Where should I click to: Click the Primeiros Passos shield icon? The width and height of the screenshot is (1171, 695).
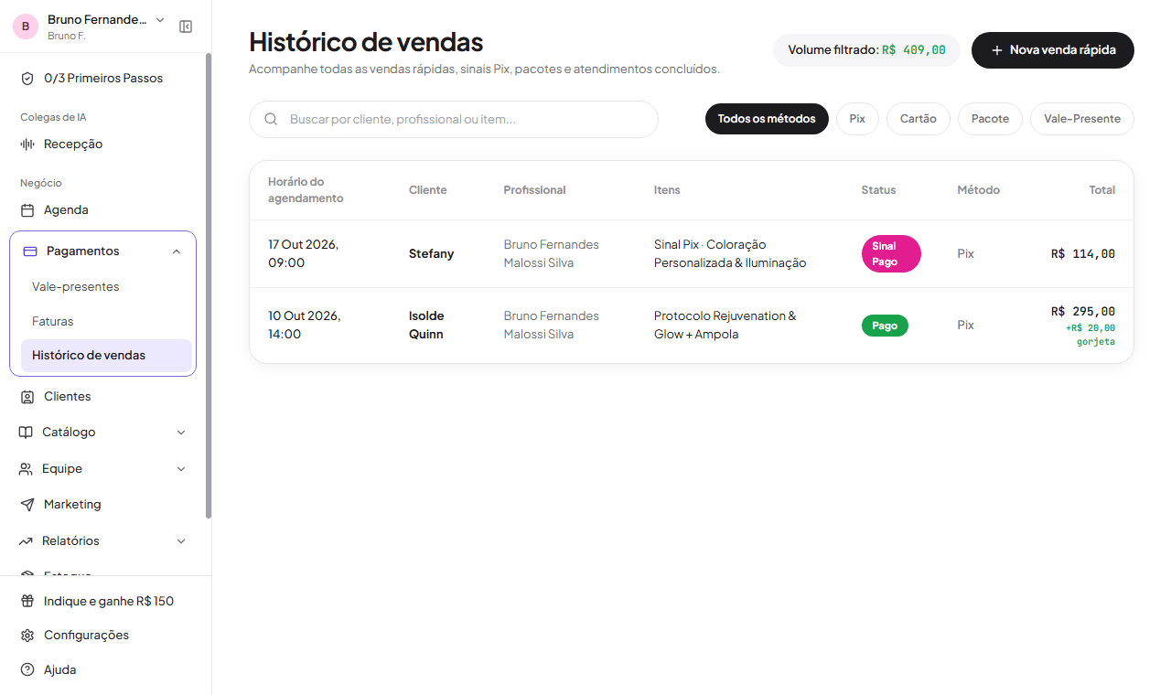pos(27,79)
